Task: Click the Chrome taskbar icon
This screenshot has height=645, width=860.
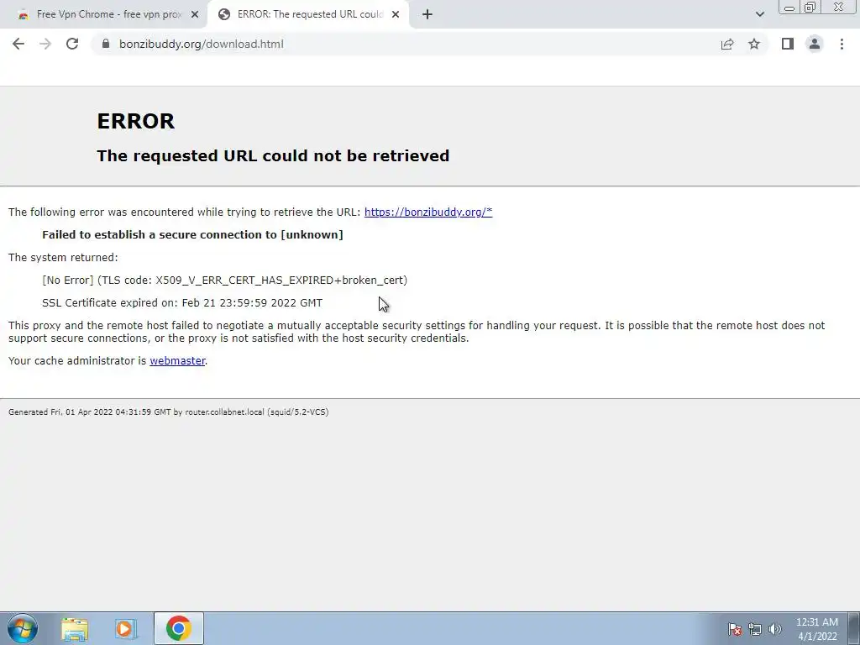Action: (178, 628)
